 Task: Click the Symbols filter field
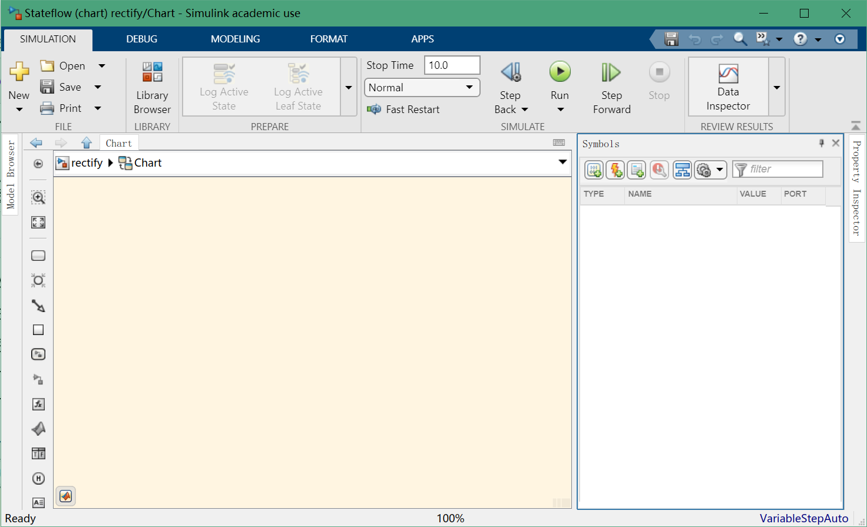(x=777, y=169)
